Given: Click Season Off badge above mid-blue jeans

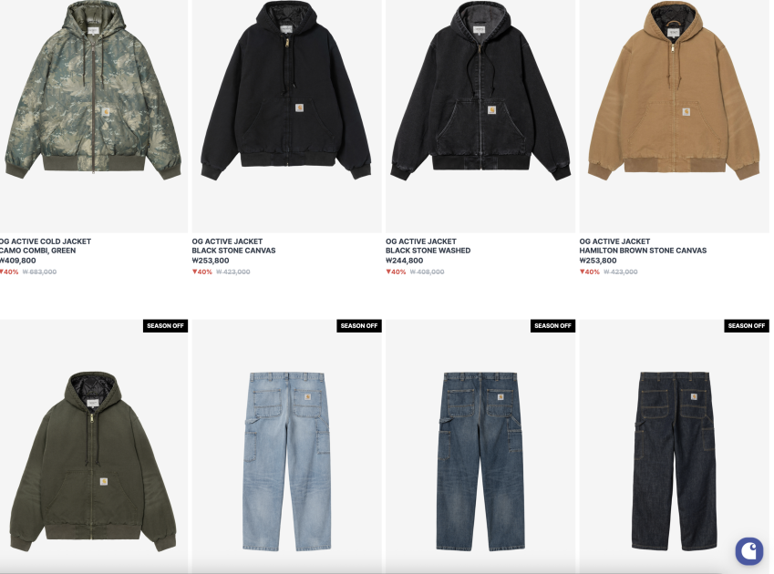Looking at the screenshot, I should pyautogui.click(x=552, y=326).
